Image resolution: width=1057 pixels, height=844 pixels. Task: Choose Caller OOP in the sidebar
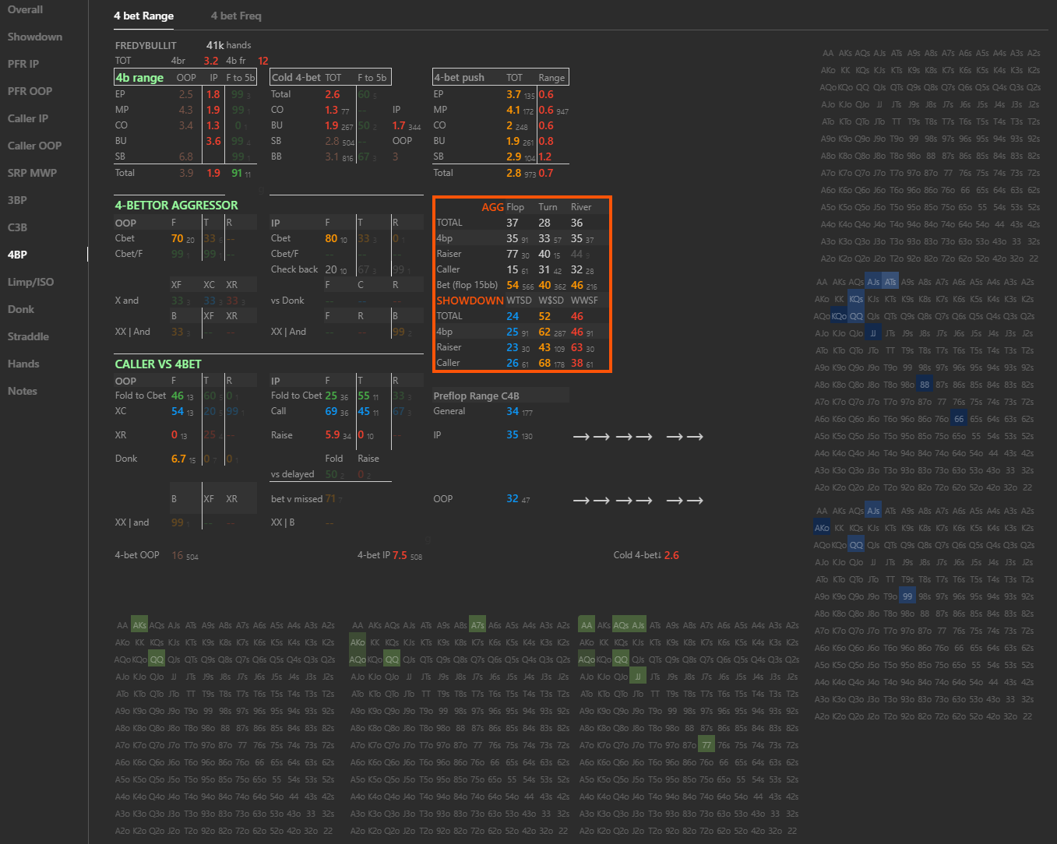pos(34,146)
